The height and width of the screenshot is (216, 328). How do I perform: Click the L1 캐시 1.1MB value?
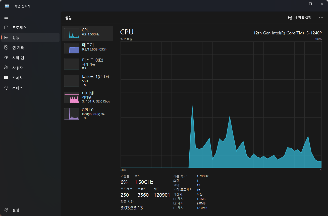(201, 199)
